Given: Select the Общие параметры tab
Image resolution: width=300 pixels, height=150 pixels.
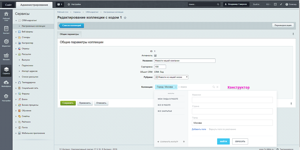Looking at the screenshot, I should (x=69, y=34).
